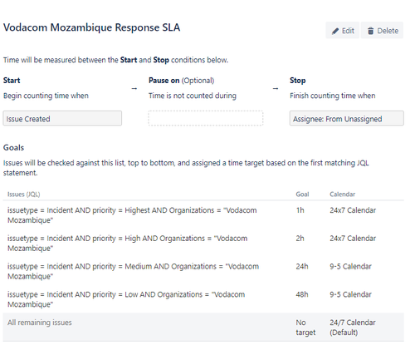Image resolution: width=415 pixels, height=345 pixels.
Task: Click the trash can icon on Delete
Action: (370, 31)
